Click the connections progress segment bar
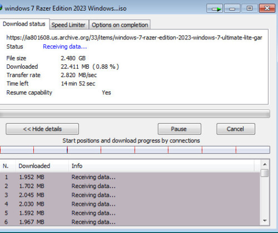 [x=135, y=150]
